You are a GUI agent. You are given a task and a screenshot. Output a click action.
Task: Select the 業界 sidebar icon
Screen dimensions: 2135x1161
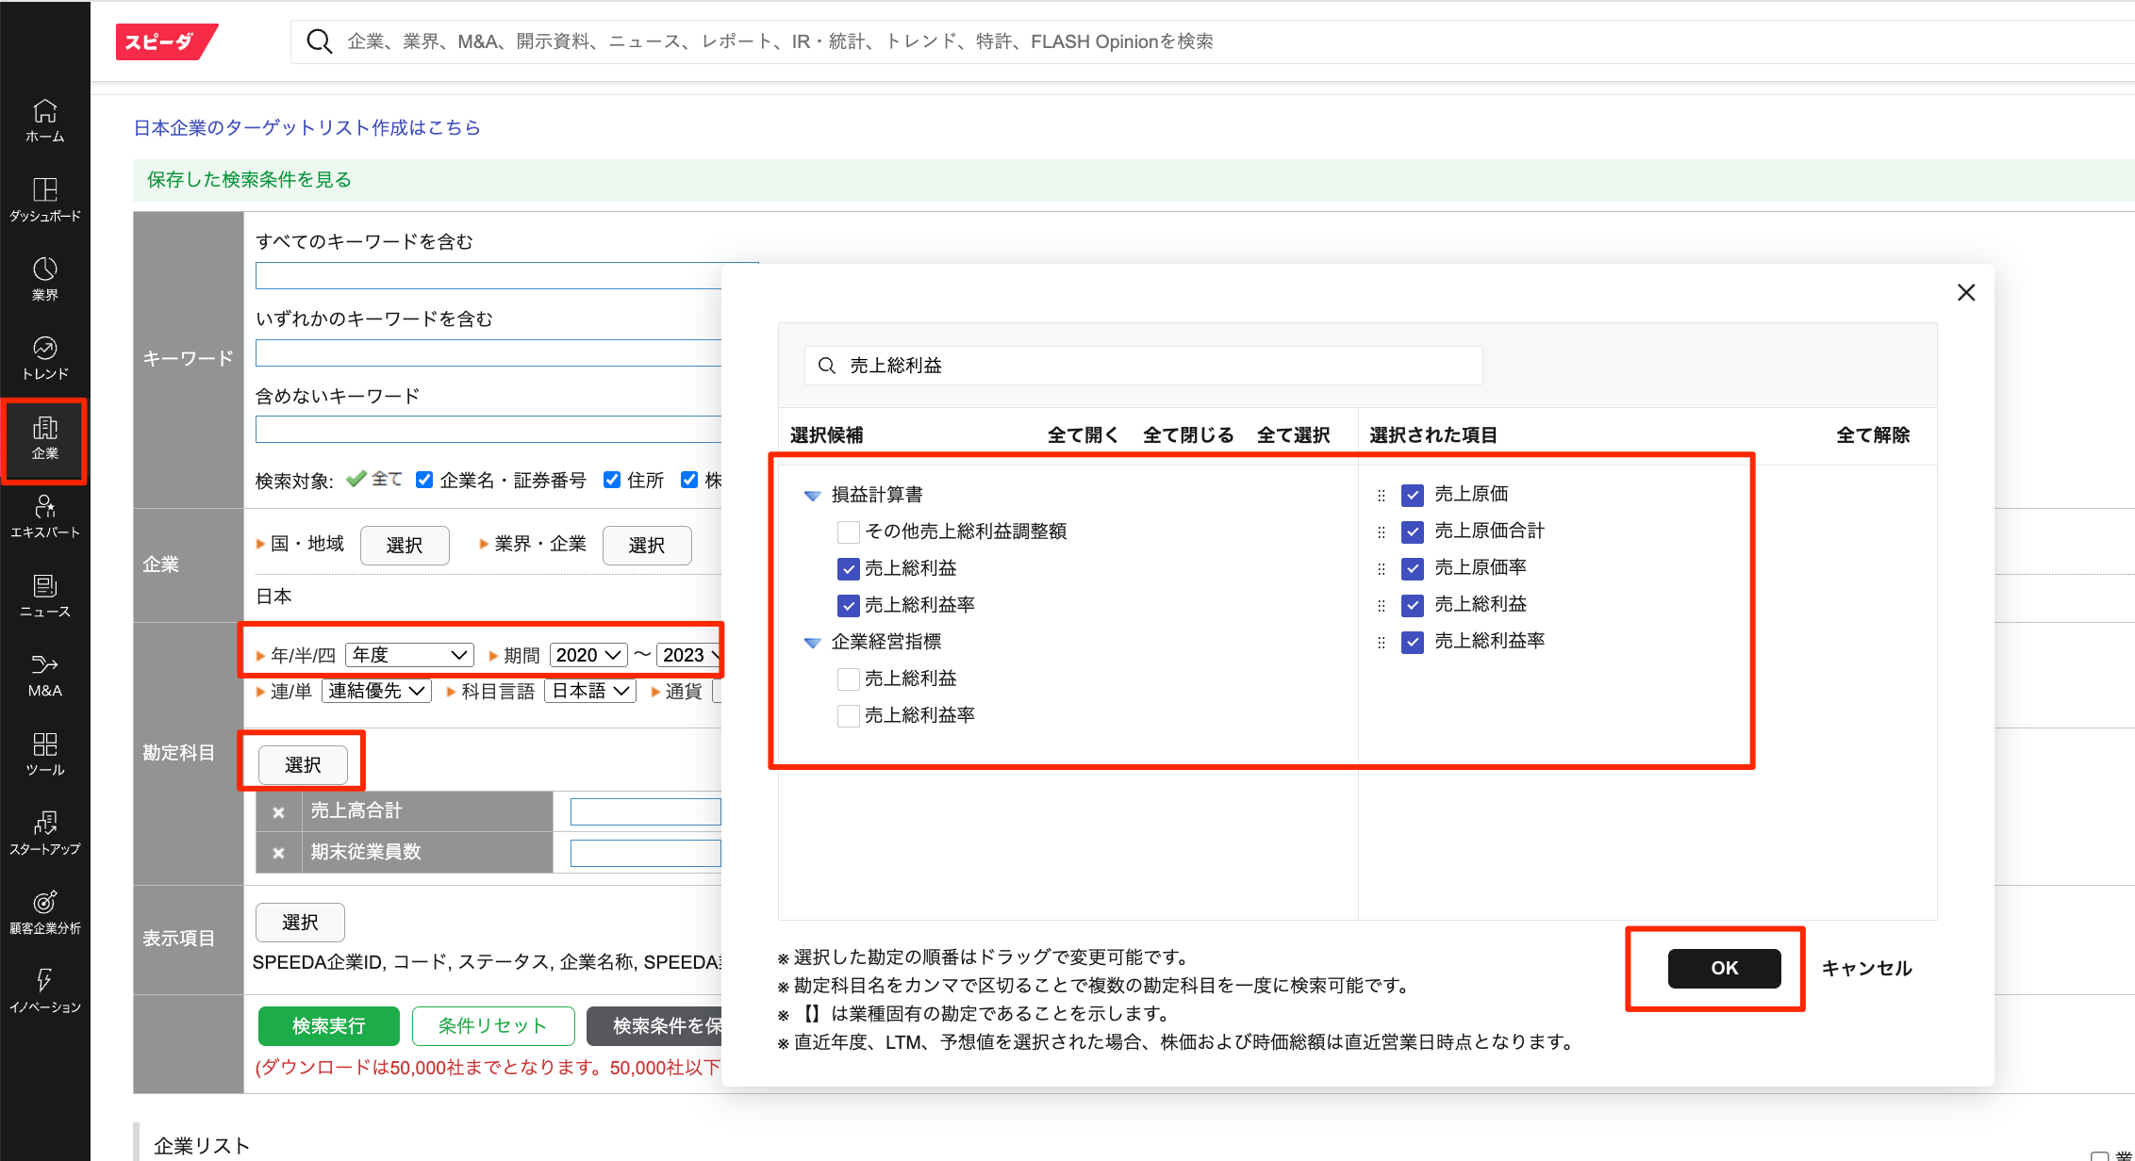click(44, 276)
